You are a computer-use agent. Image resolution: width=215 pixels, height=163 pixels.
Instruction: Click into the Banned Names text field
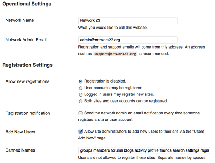[144, 150]
